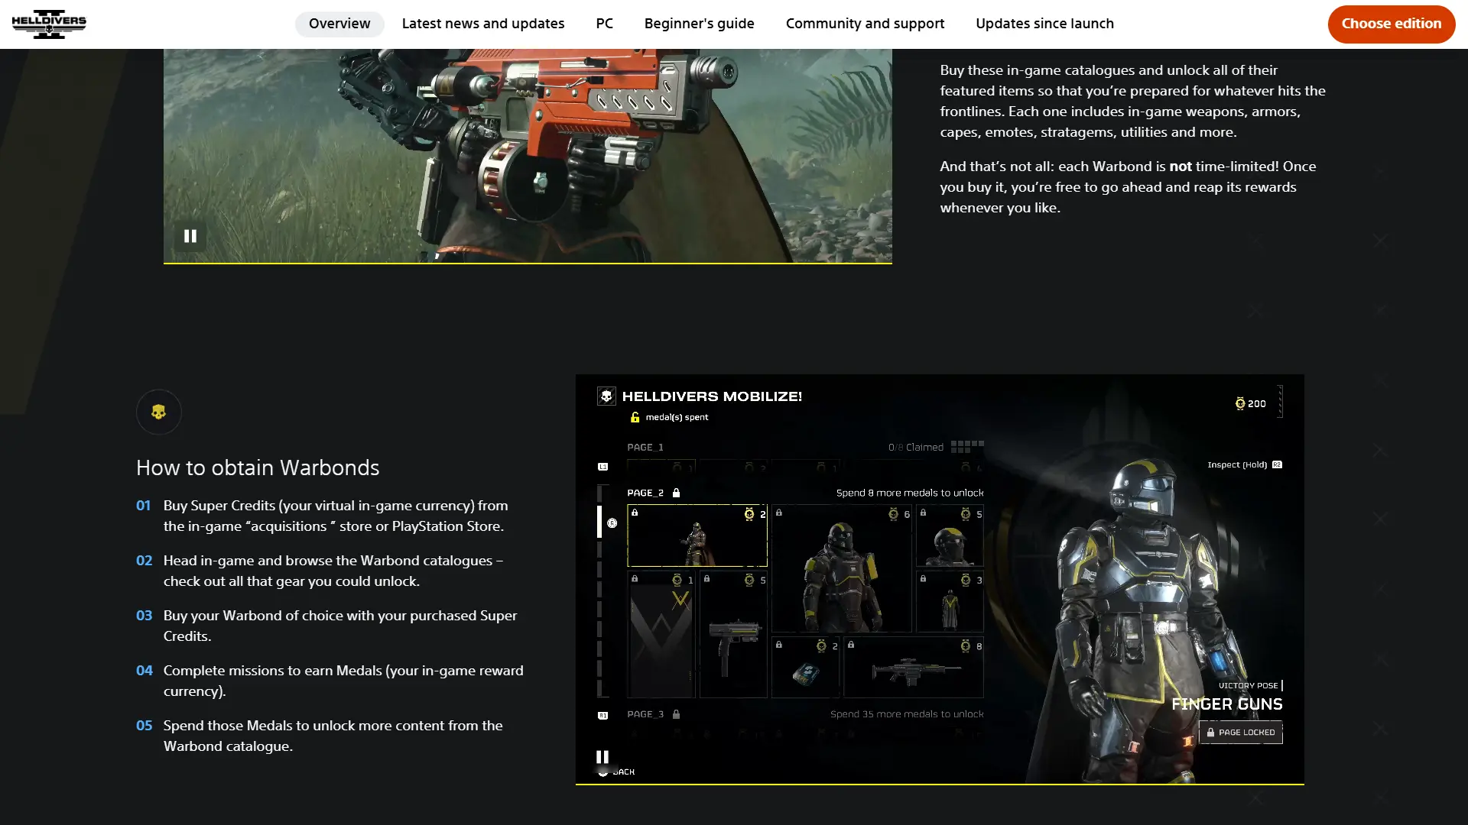Go to the PC section
Viewport: 1468px width, 825px height.
pos(604,24)
